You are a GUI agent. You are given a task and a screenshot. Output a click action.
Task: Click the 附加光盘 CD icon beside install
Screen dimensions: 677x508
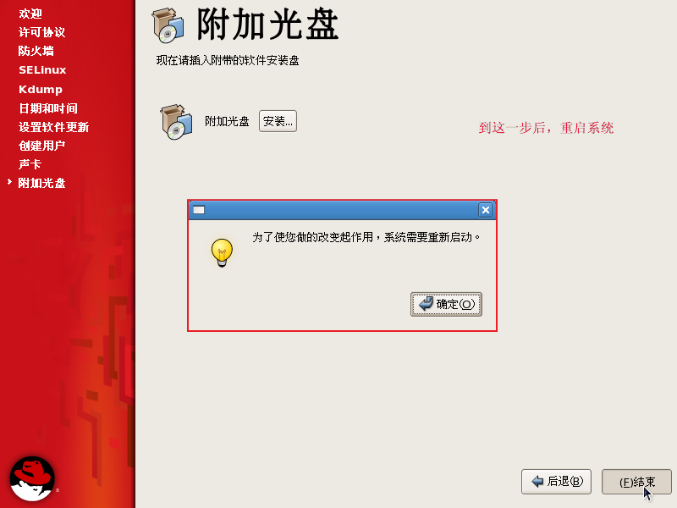(176, 122)
